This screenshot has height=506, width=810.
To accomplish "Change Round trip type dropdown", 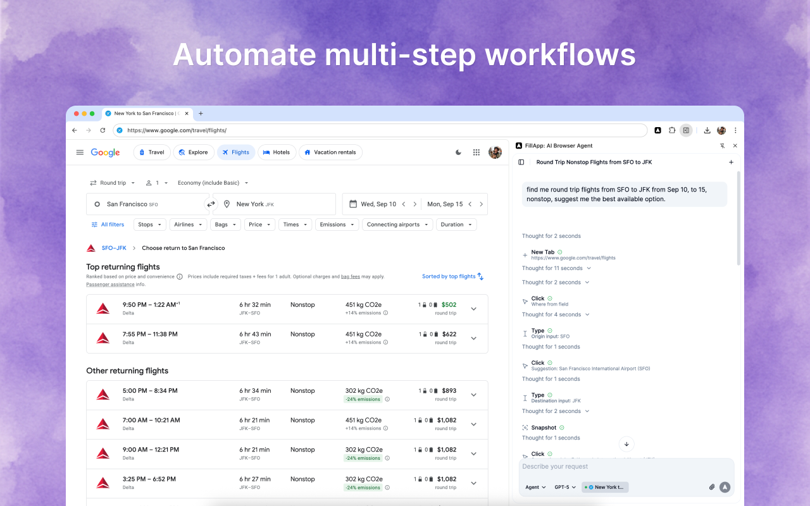I will pos(113,183).
